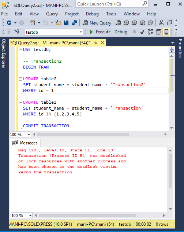Click the Save All icon
The image size is (184, 232).
74,23
